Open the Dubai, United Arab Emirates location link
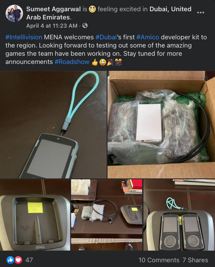This screenshot has width=215, height=267. click(x=109, y=13)
